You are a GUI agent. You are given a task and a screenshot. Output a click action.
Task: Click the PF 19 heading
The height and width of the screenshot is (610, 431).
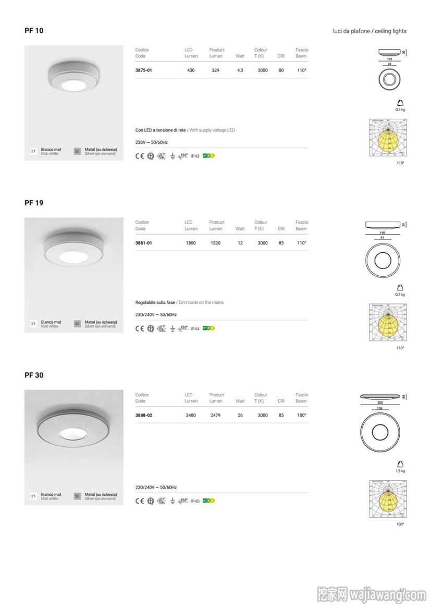pyautogui.click(x=34, y=203)
